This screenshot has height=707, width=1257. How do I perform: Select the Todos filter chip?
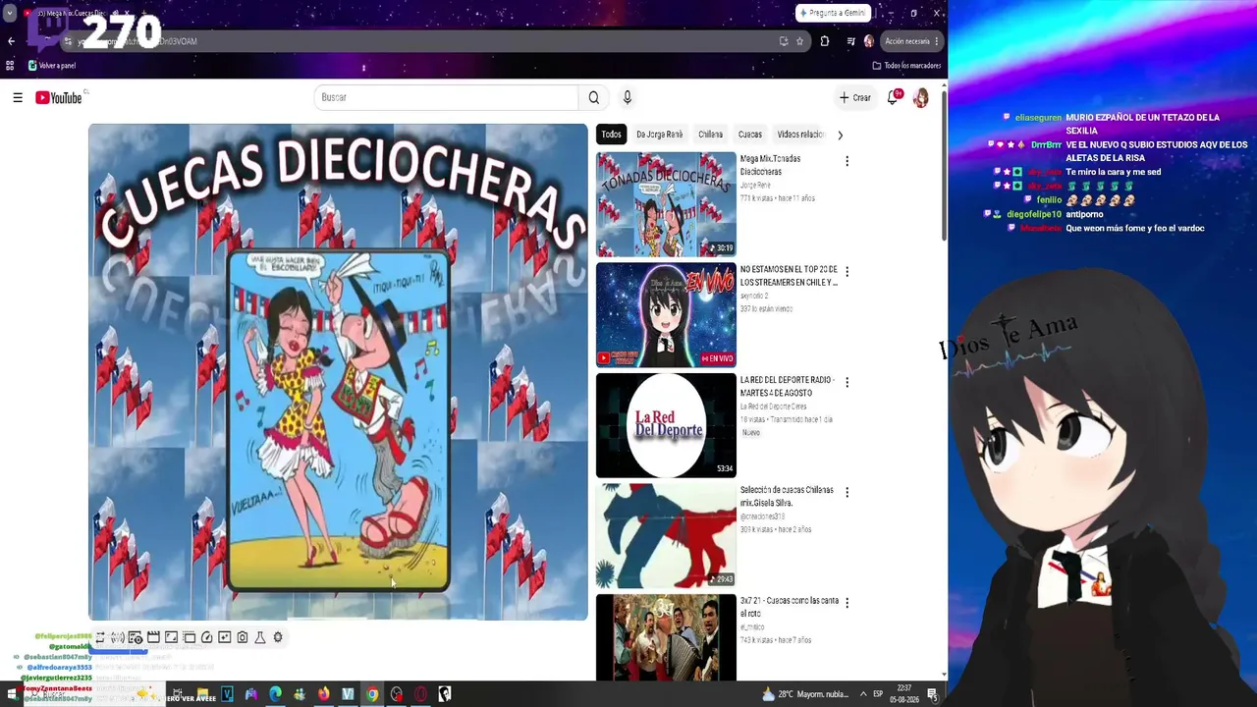point(612,135)
